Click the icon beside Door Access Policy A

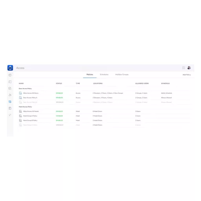click(x=20, y=98)
